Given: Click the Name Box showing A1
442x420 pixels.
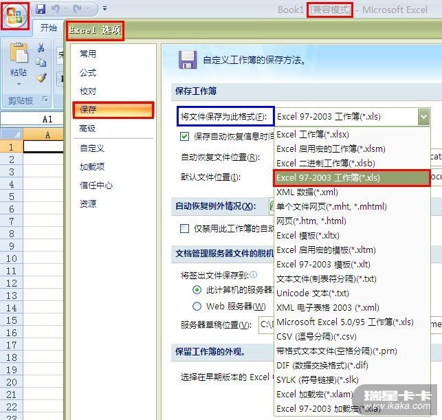Looking at the screenshot, I should [32, 119].
